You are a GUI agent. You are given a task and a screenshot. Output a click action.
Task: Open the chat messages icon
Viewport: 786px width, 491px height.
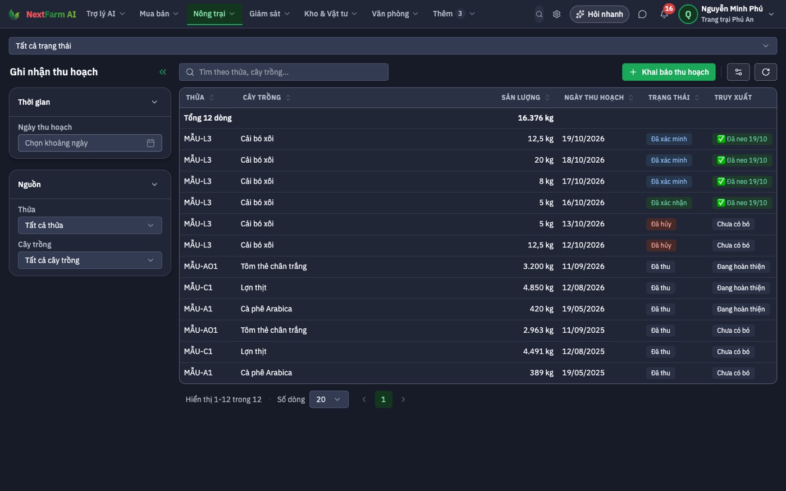pyautogui.click(x=642, y=14)
